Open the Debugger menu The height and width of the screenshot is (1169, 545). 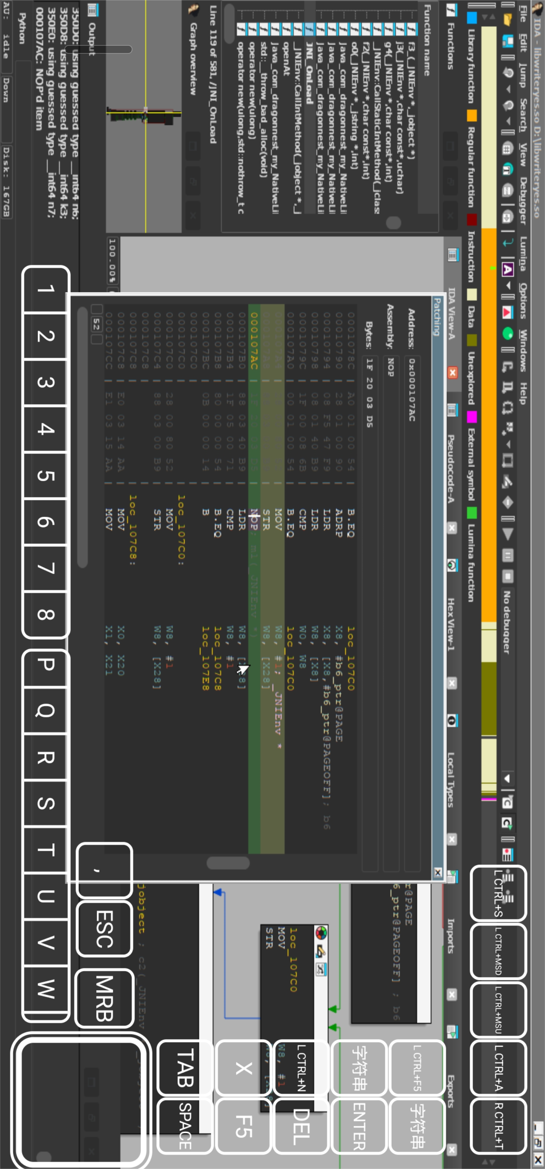click(523, 201)
